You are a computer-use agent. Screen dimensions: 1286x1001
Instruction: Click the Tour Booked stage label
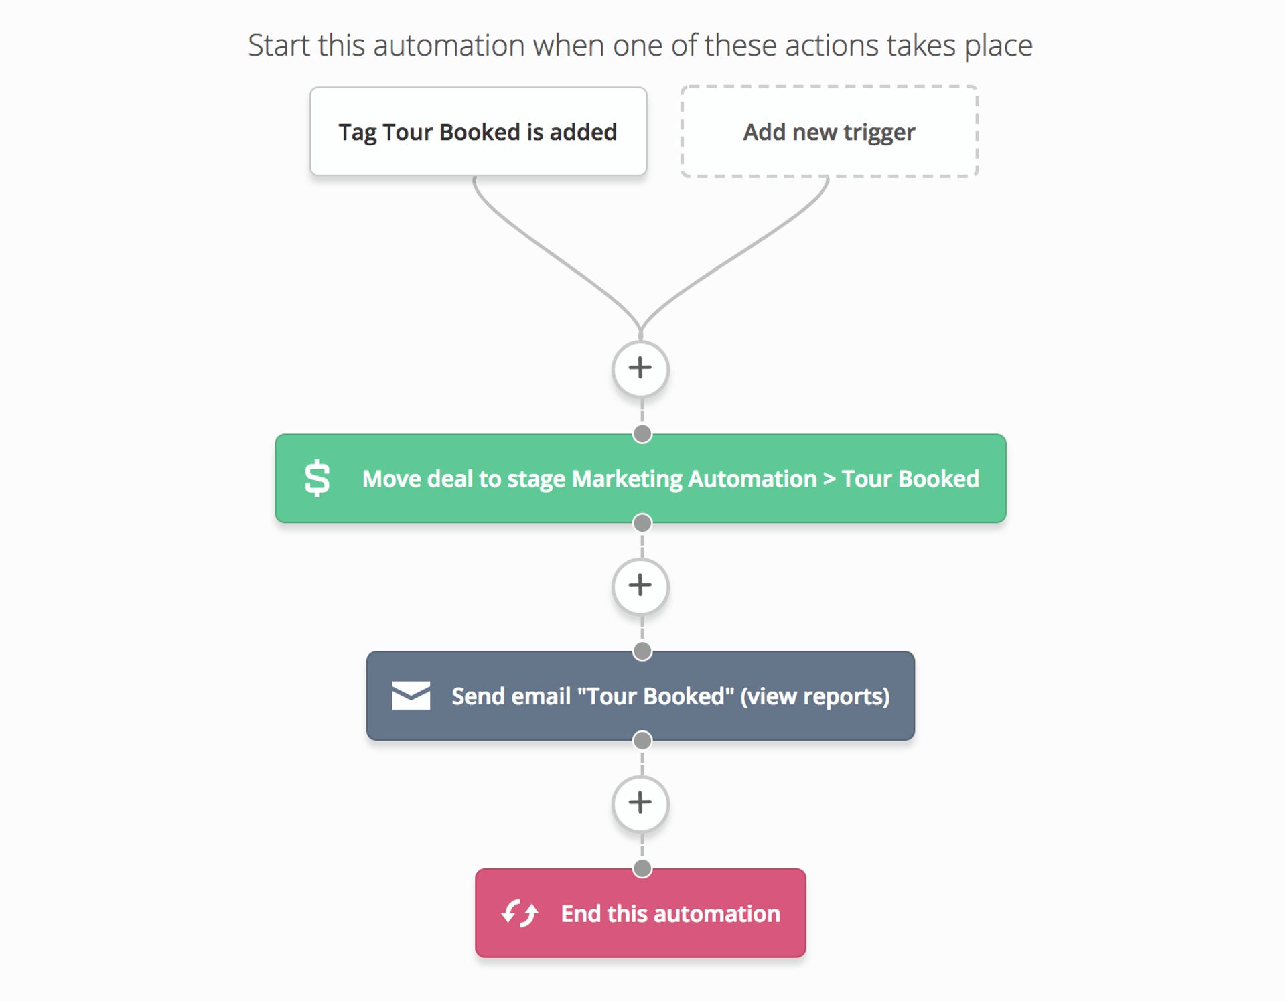pyautogui.click(x=912, y=478)
